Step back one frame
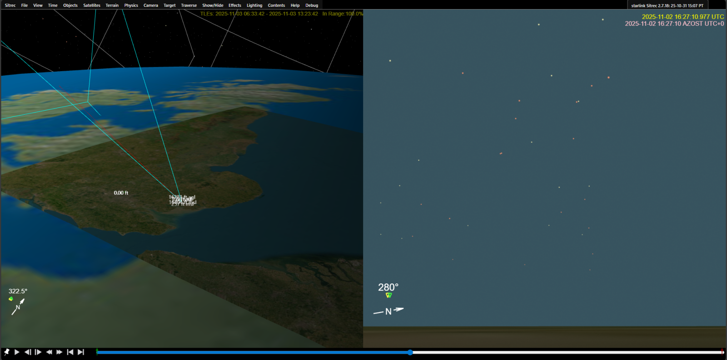Viewport: 727px width, 360px height. [28, 352]
